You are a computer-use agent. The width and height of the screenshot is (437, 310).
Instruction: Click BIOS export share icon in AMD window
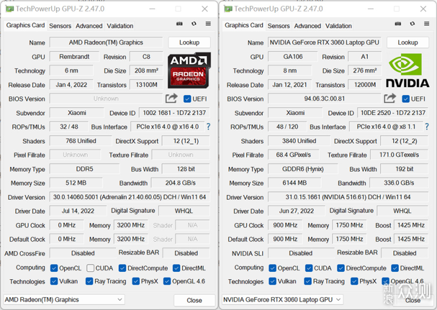point(171,98)
